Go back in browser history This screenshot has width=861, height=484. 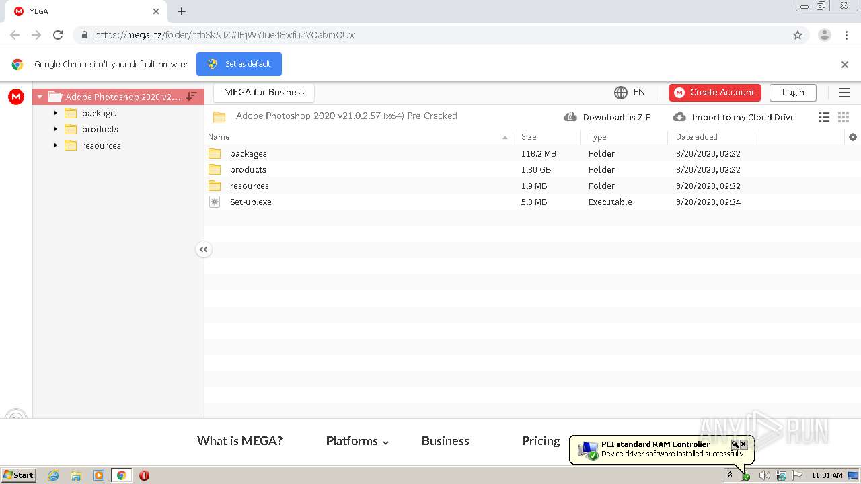click(15, 35)
